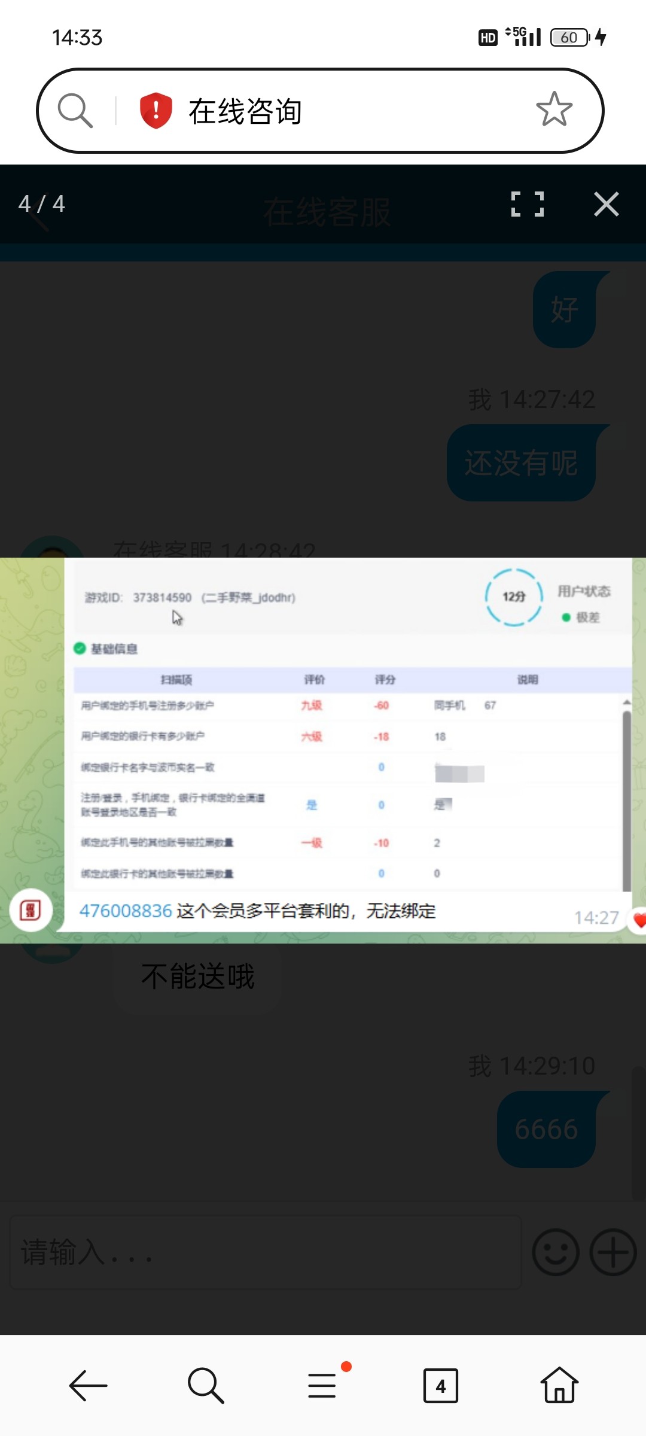Click the table scrollbar in the screenshot
Viewport: 646px width, 1436px height.
coord(626,796)
